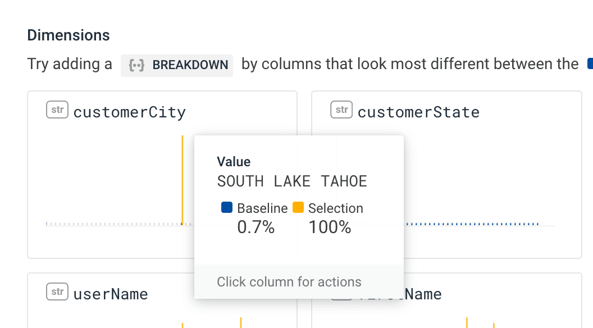The image size is (593, 328).
Task: Open the userName column title
Action: click(111, 294)
